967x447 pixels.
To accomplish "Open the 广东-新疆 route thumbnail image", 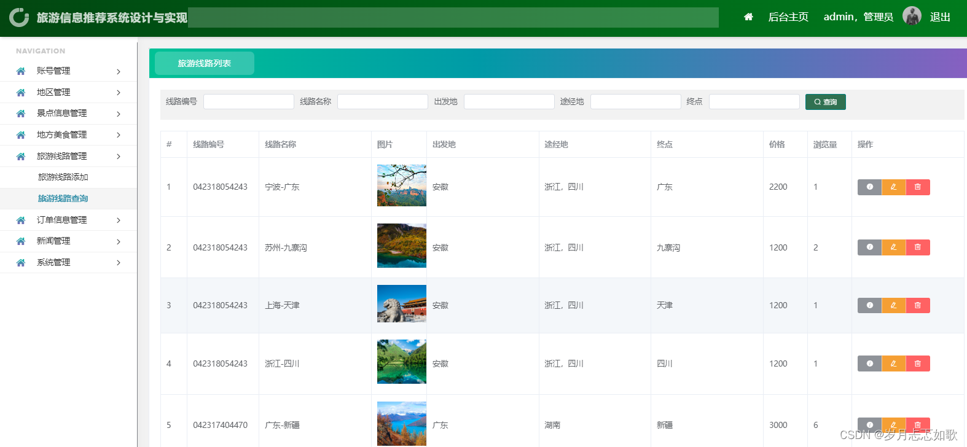I will click(x=402, y=424).
